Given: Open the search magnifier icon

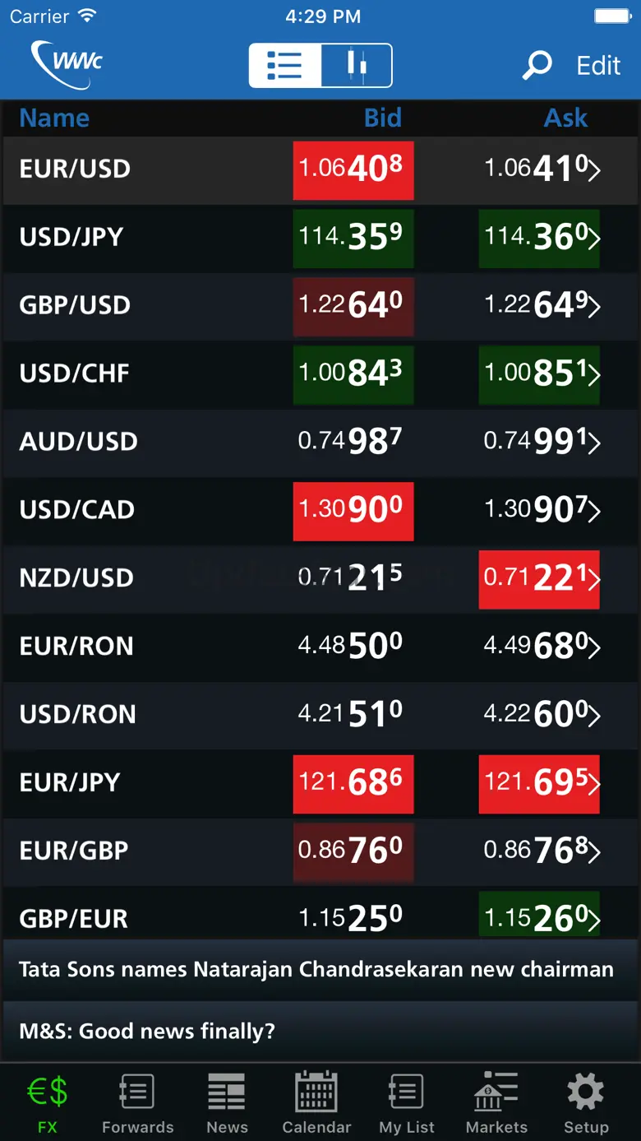Looking at the screenshot, I should tap(537, 65).
